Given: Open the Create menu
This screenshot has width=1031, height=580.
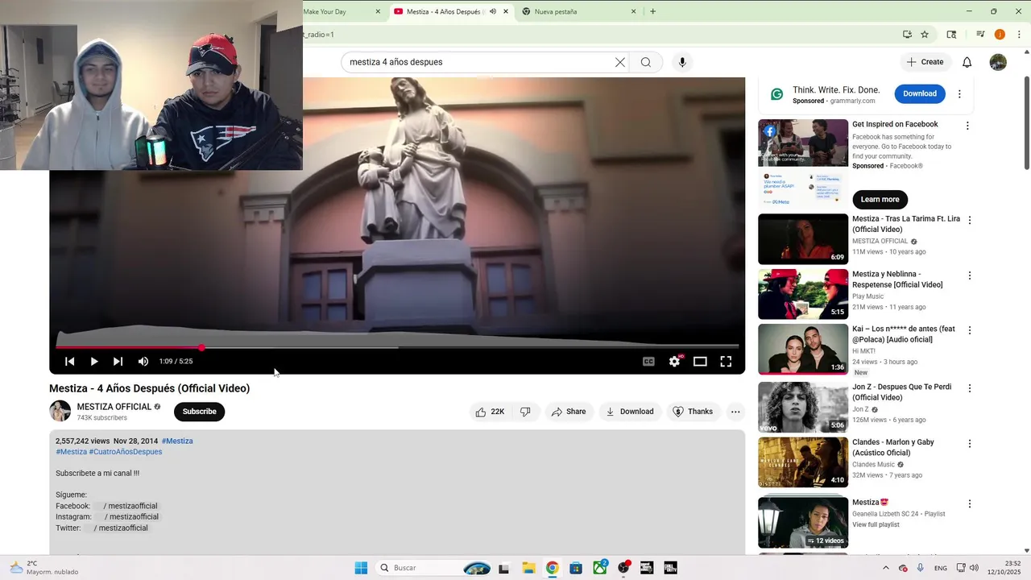Looking at the screenshot, I should coord(925,62).
